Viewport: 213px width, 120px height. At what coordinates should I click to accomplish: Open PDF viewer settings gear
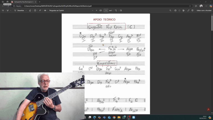(x=192, y=11)
